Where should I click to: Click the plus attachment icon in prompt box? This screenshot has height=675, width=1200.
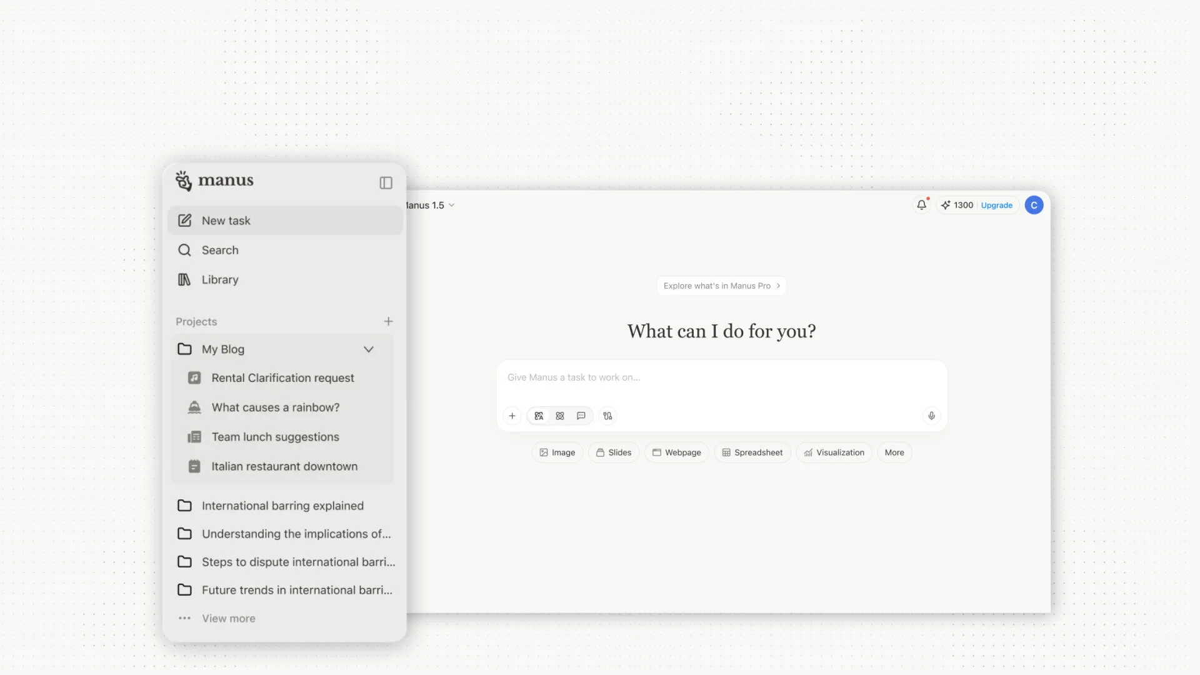coord(512,416)
